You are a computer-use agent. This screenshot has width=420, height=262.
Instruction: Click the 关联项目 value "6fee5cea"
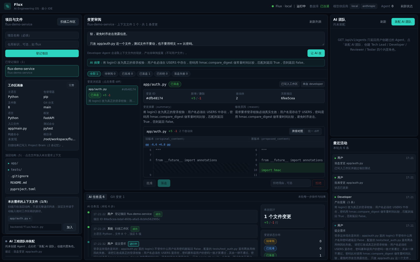pyautogui.click(x=288, y=98)
